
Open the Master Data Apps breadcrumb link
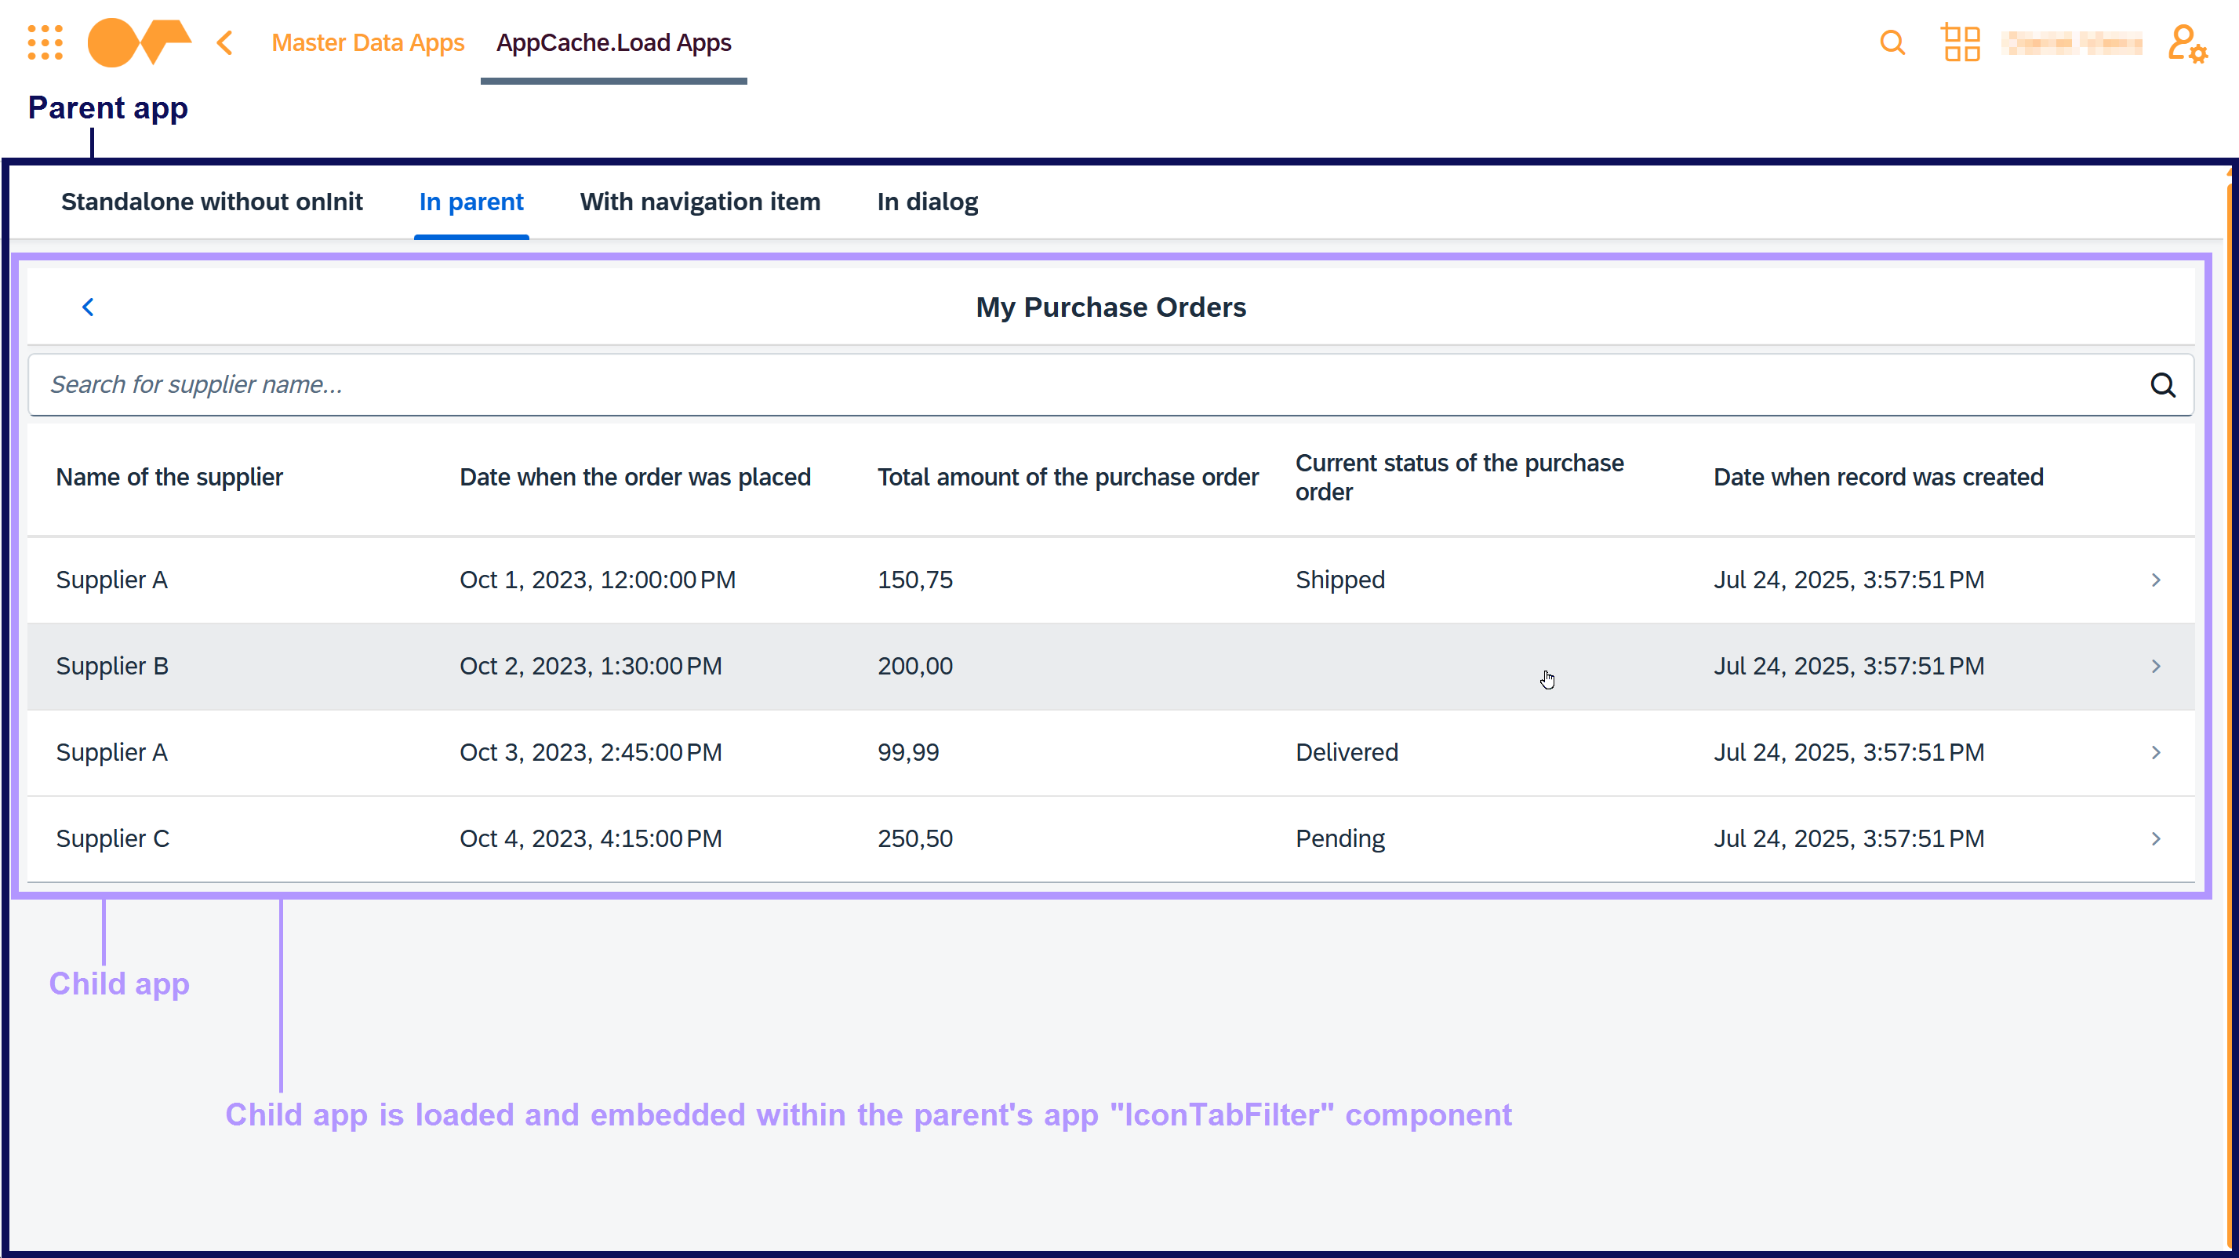[368, 42]
